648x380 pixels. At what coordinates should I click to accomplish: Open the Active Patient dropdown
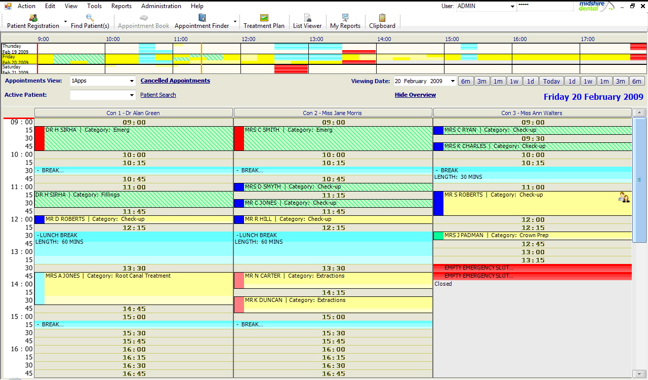click(131, 95)
